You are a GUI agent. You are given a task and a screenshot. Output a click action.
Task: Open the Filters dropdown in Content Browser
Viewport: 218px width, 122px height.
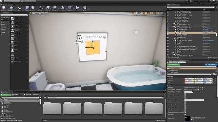coord(45,98)
